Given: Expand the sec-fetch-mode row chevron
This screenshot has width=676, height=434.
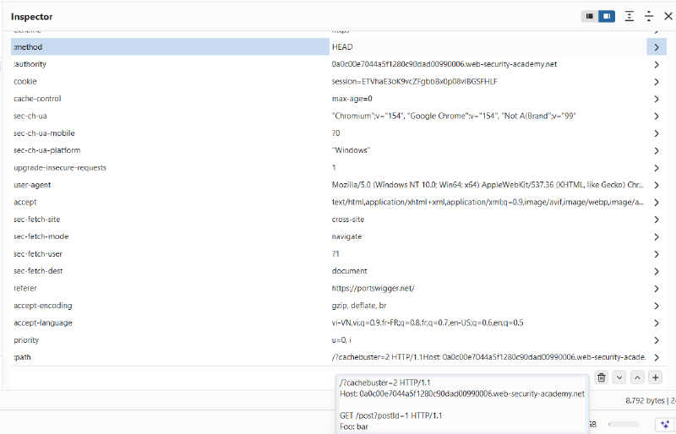Looking at the screenshot, I should [x=657, y=236].
